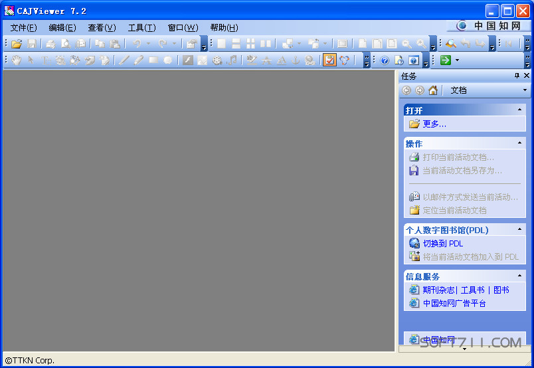
Task: Open the 窗口(W) menu
Action: point(183,28)
